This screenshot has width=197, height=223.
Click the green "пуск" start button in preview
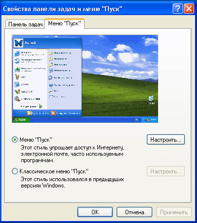coord(21,120)
